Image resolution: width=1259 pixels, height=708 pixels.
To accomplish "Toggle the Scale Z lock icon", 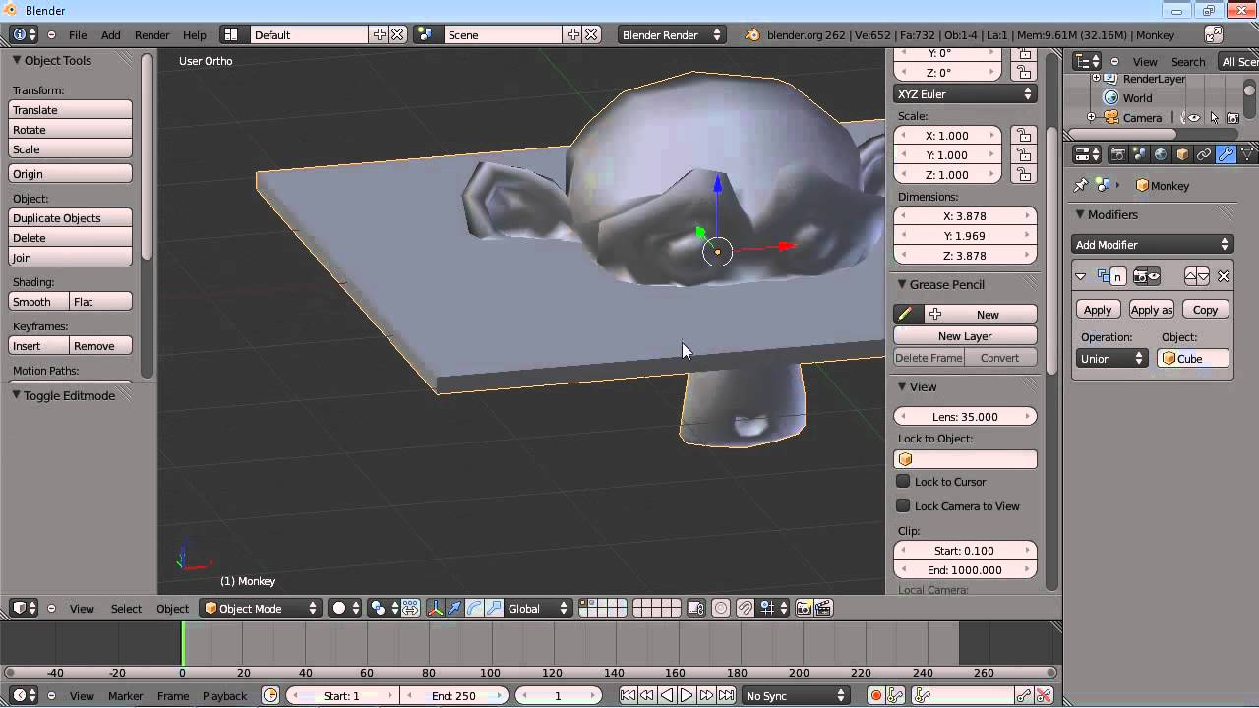I will pos(1024,175).
